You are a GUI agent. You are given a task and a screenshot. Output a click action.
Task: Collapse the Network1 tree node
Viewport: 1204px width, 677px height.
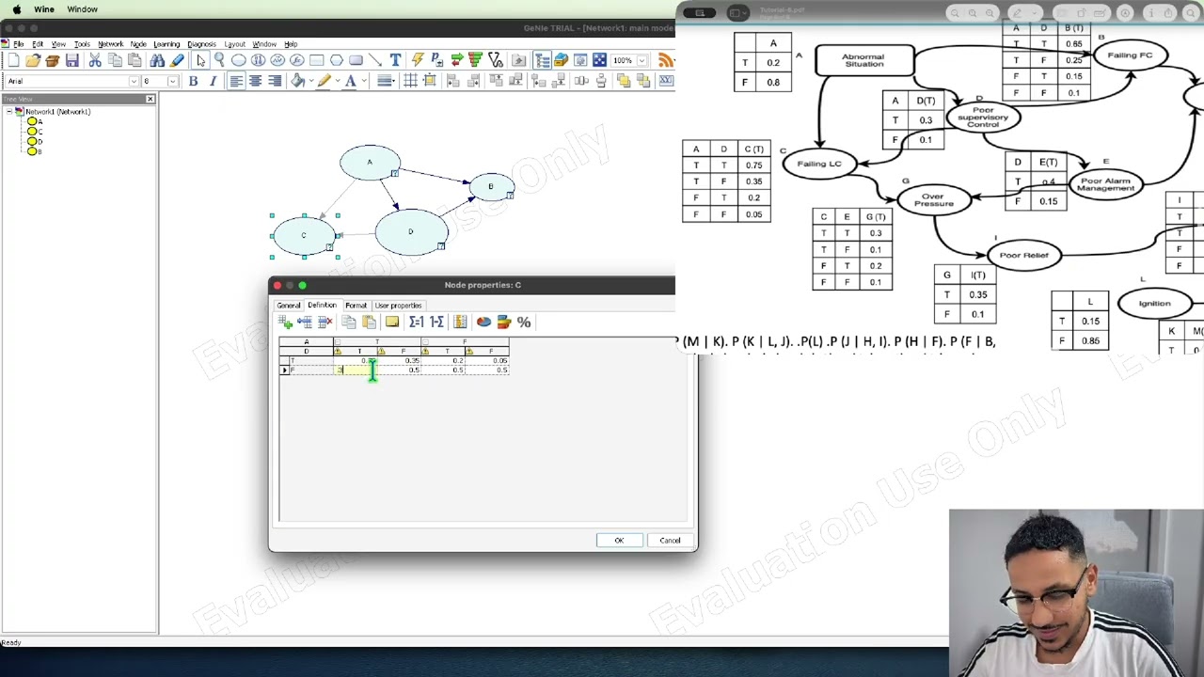tap(8, 112)
